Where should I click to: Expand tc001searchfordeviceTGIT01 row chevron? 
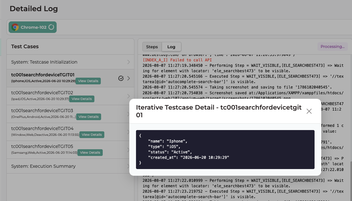(128, 78)
